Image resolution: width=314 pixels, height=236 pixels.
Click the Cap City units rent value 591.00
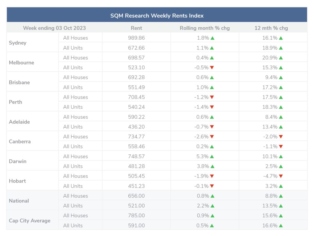136,226
